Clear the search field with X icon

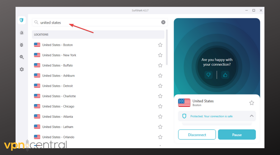click(x=163, y=22)
